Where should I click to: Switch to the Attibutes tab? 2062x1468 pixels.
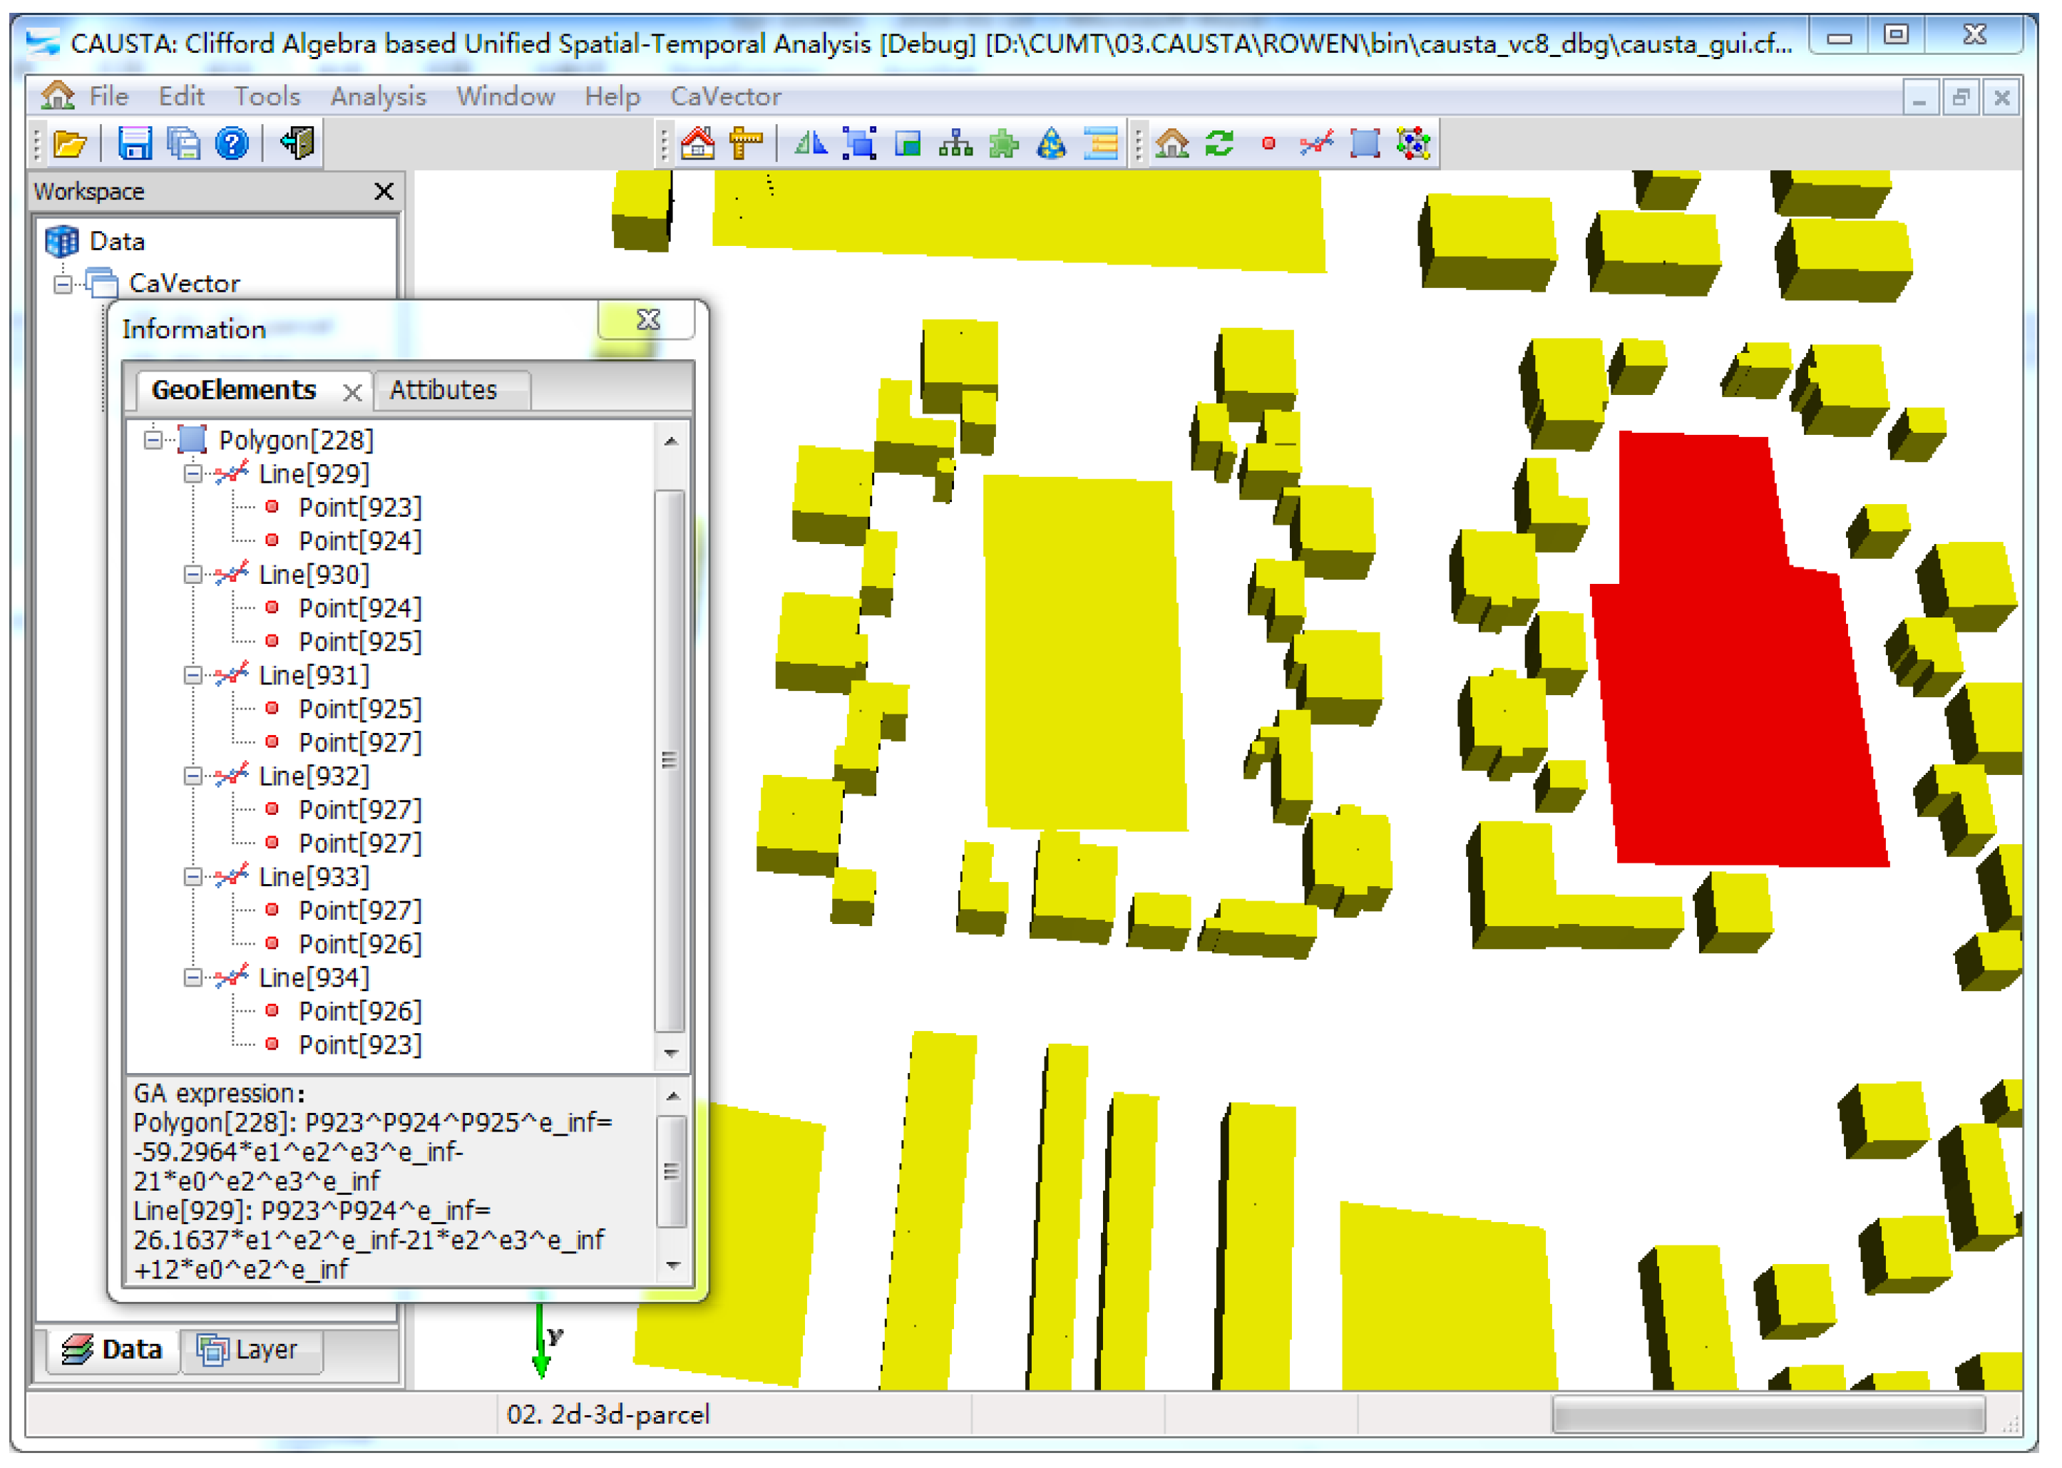coord(444,391)
